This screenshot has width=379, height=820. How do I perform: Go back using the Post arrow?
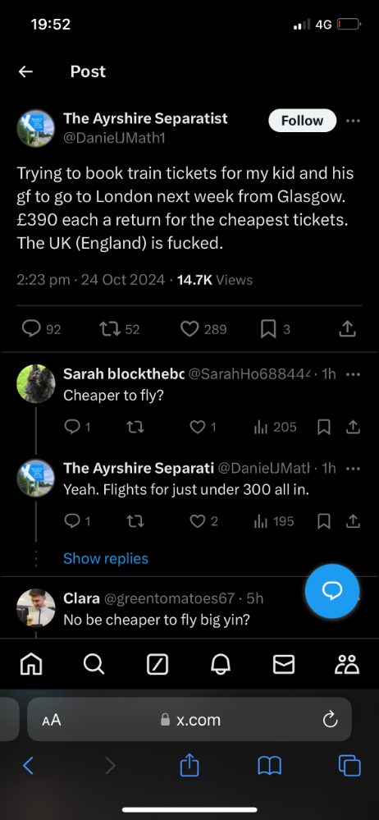(25, 71)
